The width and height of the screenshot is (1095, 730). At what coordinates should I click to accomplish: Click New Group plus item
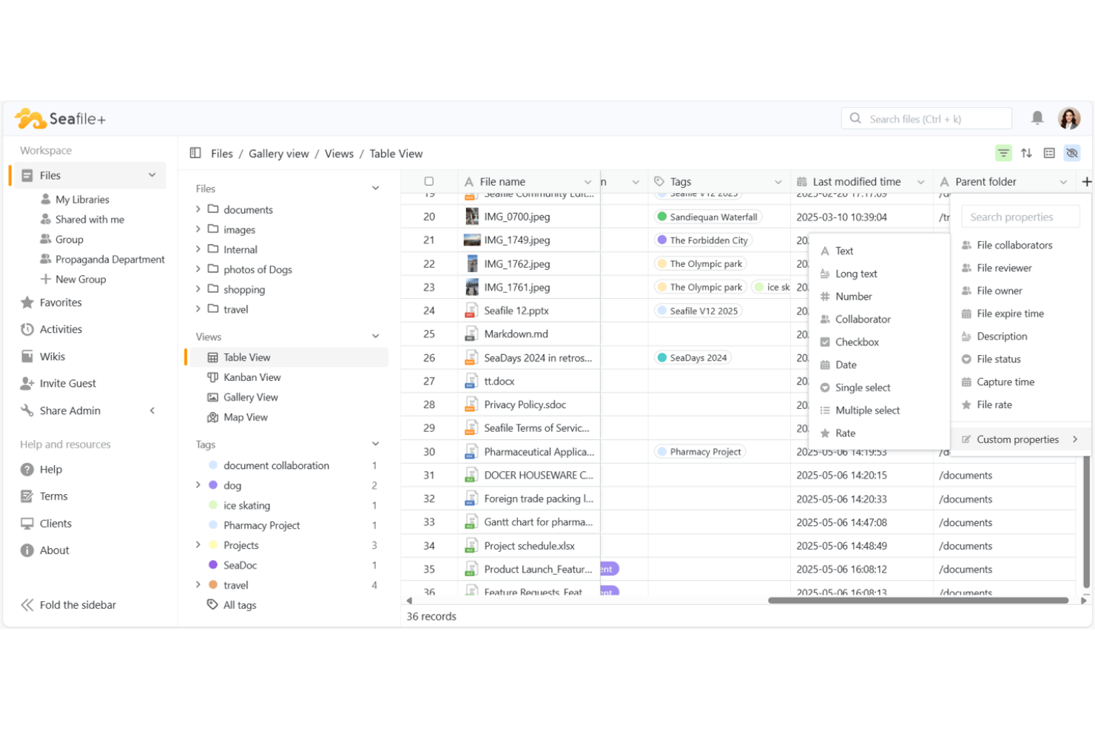pyautogui.click(x=73, y=279)
